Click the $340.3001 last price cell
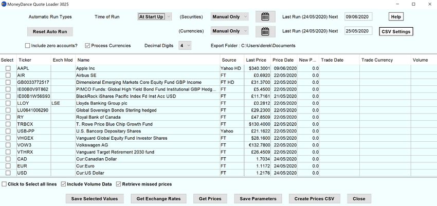This screenshot has width=437, height=206. coord(257,68)
